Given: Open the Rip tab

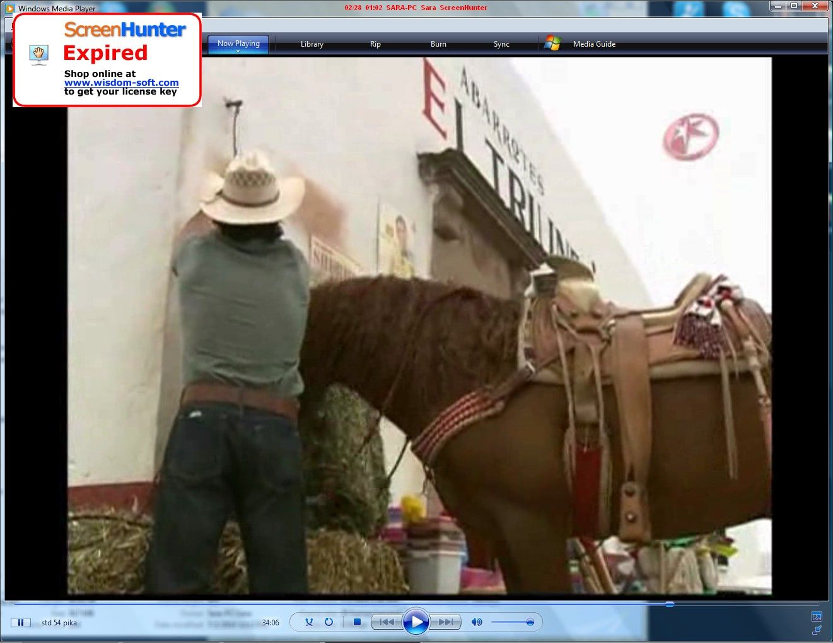Looking at the screenshot, I should pyautogui.click(x=375, y=44).
